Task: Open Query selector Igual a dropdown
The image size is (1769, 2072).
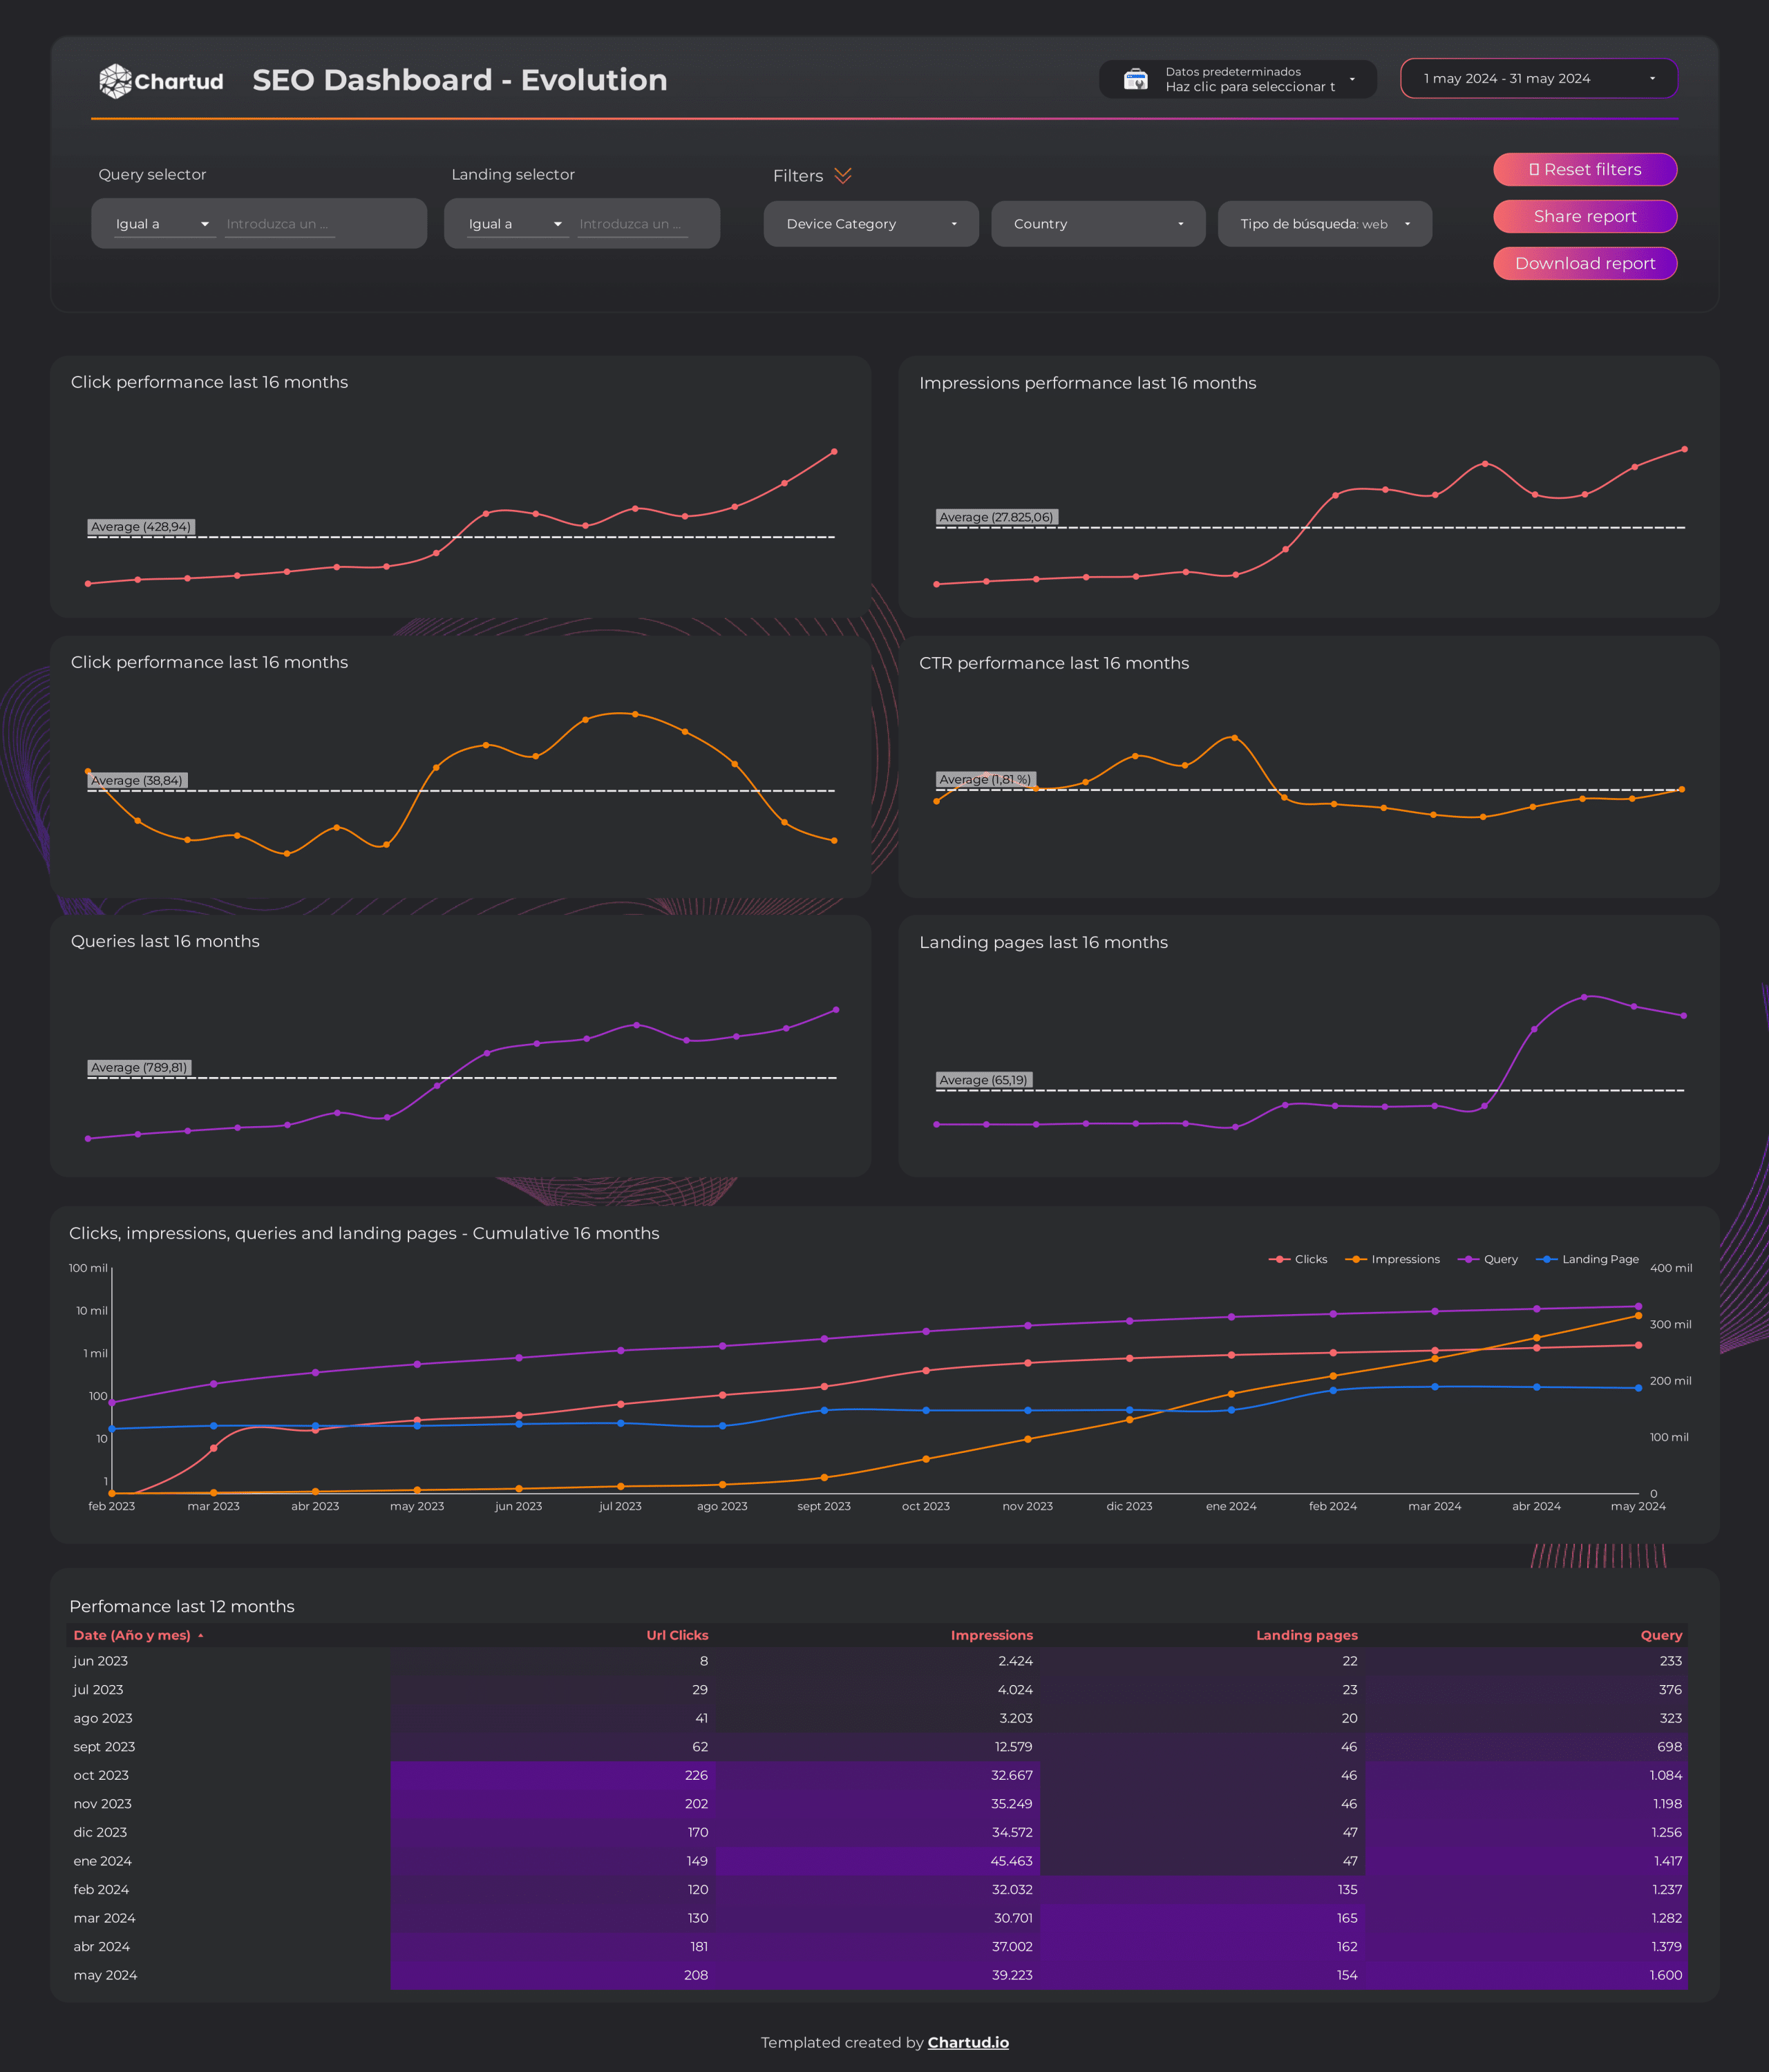Action: coord(163,224)
